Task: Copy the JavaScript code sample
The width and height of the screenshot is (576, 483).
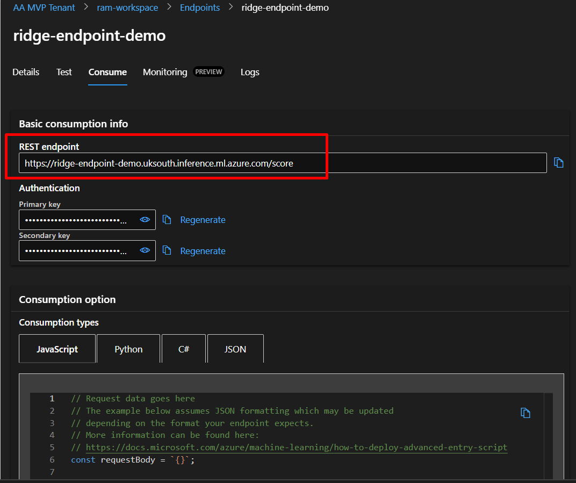Action: [x=525, y=413]
